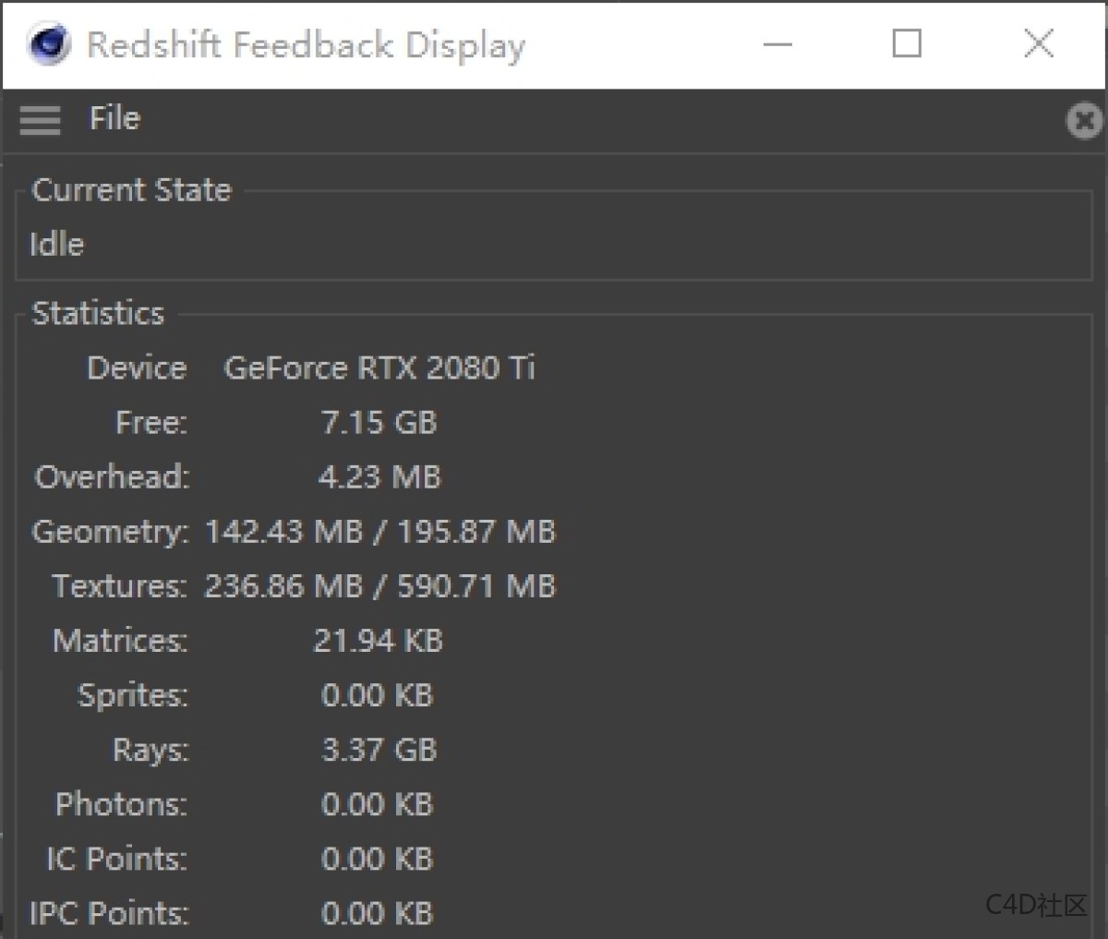Click the Statistics section header
The height and width of the screenshot is (939, 1108).
tap(98, 313)
